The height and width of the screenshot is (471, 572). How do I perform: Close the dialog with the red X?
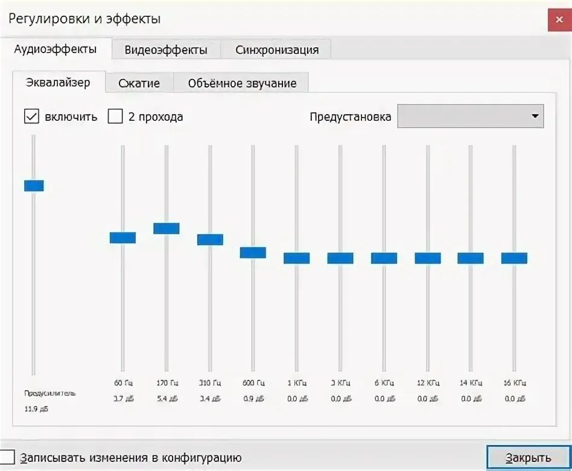click(559, 20)
